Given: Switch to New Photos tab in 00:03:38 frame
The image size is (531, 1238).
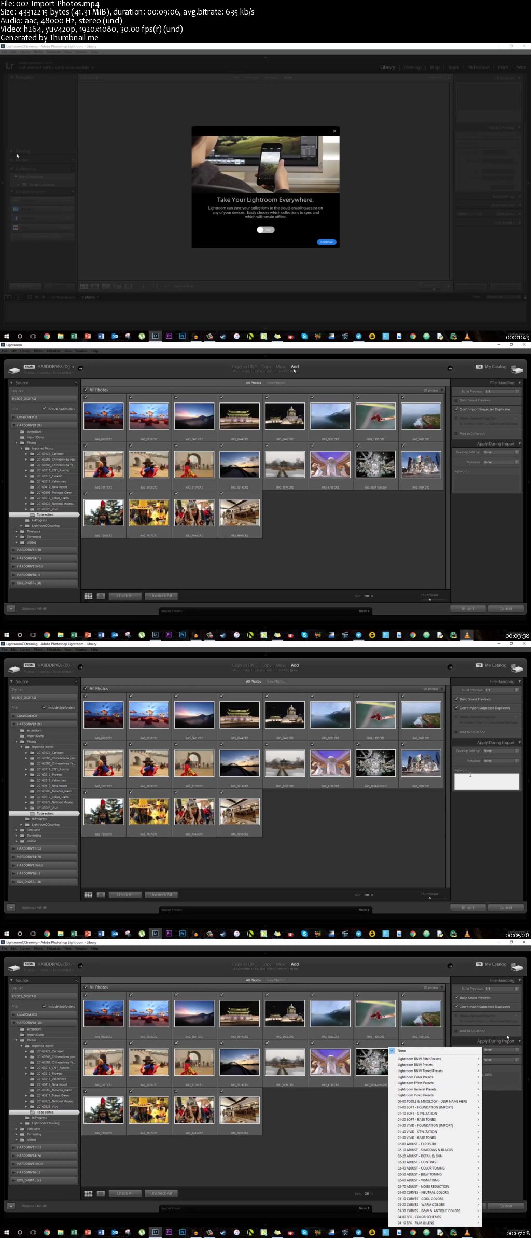Looking at the screenshot, I should [x=276, y=383].
